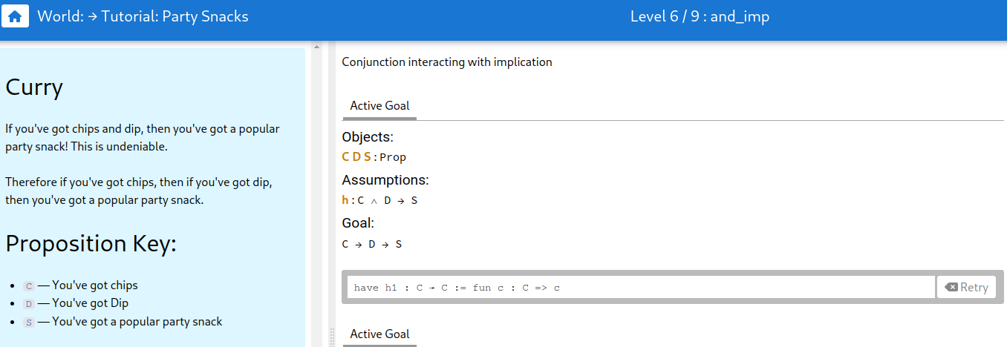
Task: Click the Proposition Key heading
Action: tap(91, 243)
